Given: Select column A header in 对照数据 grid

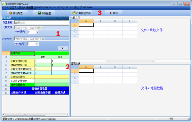Looking at the screenshot, I should (86, 67).
